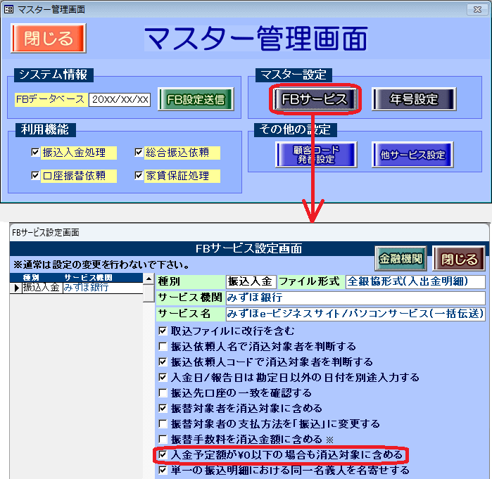Select the 振込入金 みずほ銀行 list row
This screenshot has width=492, height=479.
click(x=77, y=288)
